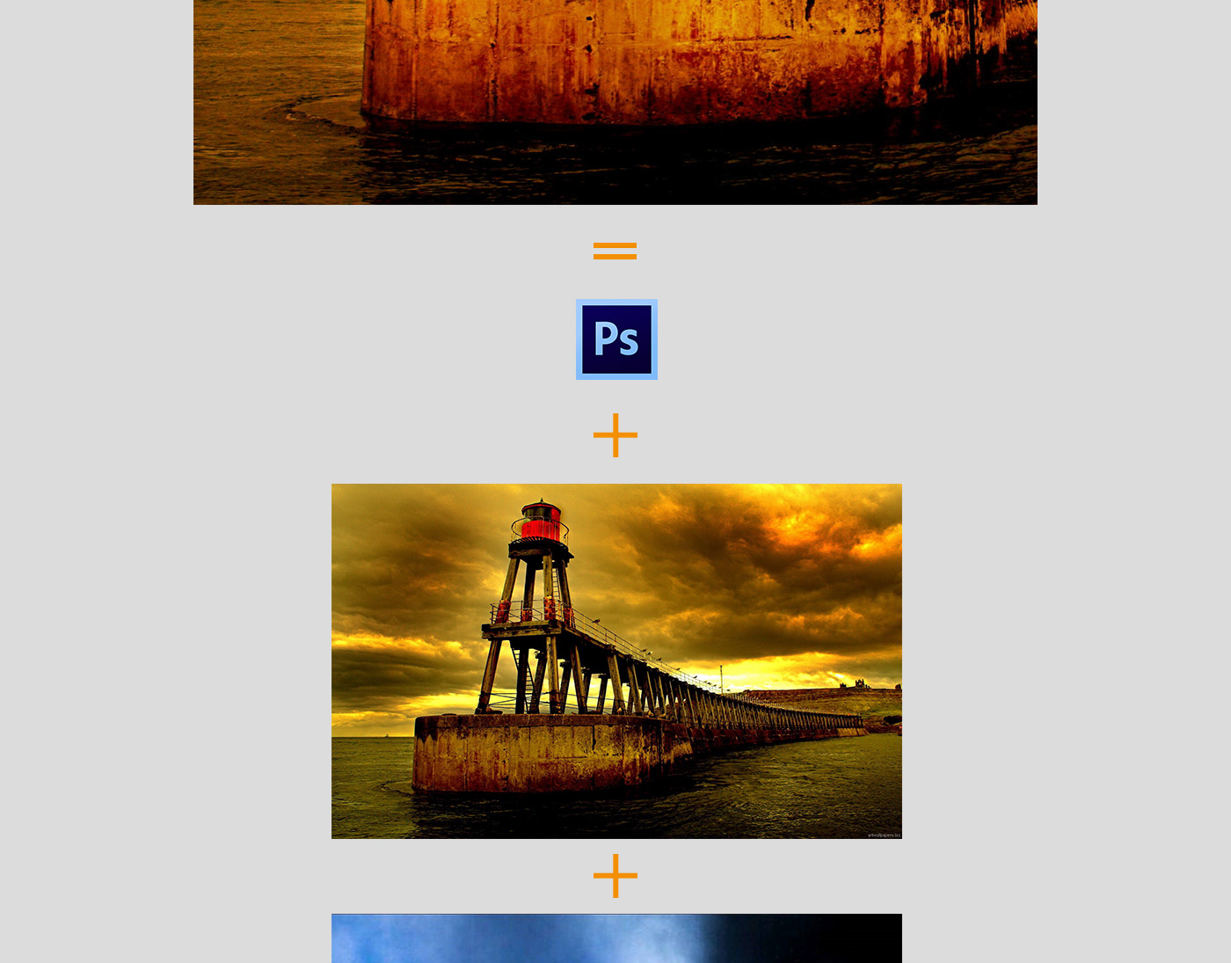Click the round concrete base of the lighthouse

point(536,753)
